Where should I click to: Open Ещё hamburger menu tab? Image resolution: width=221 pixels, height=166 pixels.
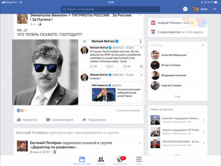[139, 161]
